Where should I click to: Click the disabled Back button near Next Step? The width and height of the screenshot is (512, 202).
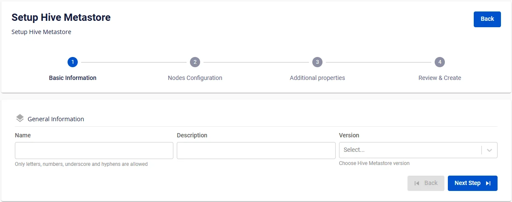(x=426, y=183)
